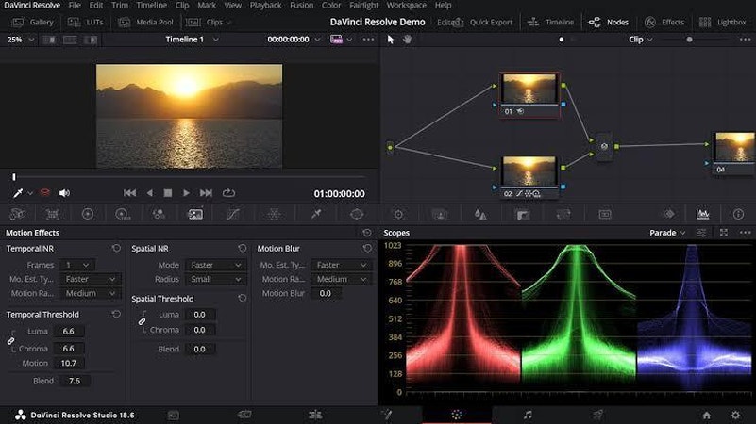Image resolution: width=756 pixels, height=424 pixels.
Task: Open the Qualifier eyedropper palette
Action: tap(316, 214)
